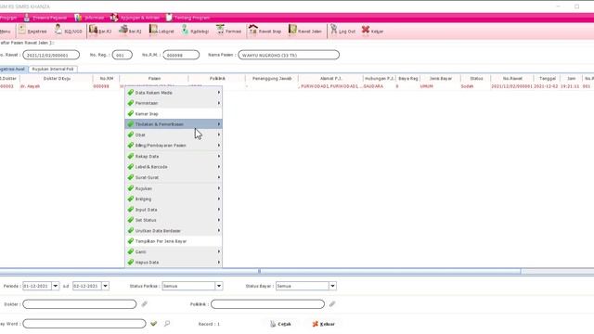Image resolution: width=594 pixels, height=334 pixels.
Task: Click the first cashier icon after IGD/UGD
Action: (x=100, y=31)
